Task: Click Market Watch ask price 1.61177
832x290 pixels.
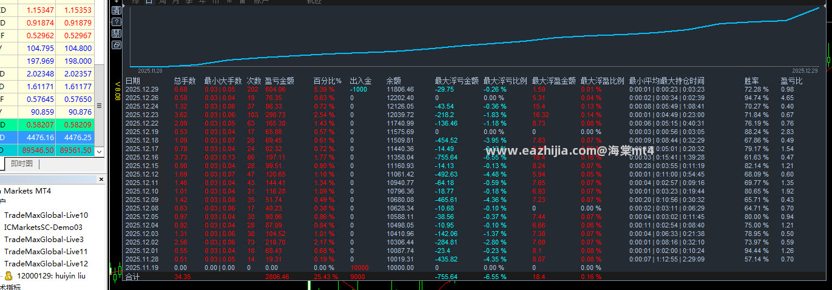Action: [78, 87]
